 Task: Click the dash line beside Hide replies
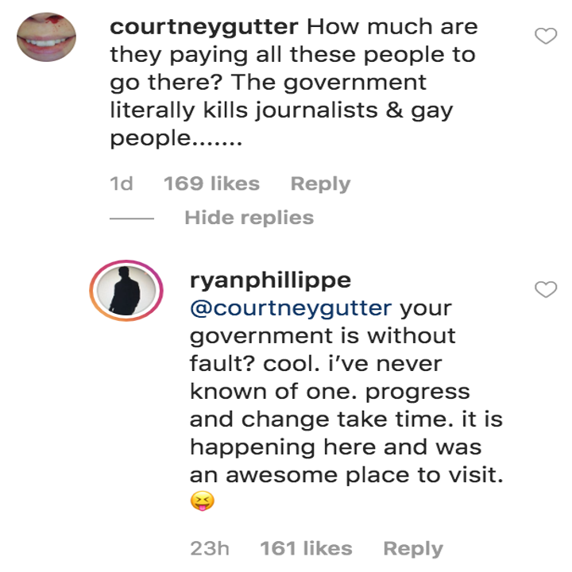tap(130, 218)
